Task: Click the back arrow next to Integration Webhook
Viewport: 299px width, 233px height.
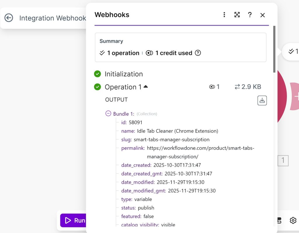Action: tap(9, 18)
